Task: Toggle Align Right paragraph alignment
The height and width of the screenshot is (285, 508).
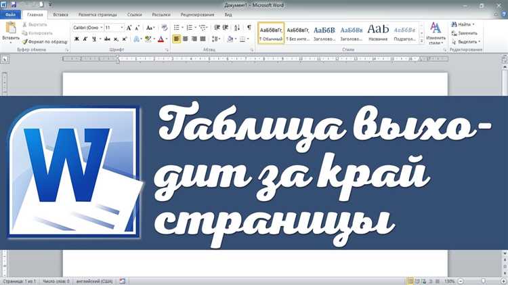Action: 194,39
